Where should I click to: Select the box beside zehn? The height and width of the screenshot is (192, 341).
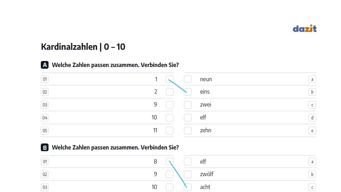[188, 131]
